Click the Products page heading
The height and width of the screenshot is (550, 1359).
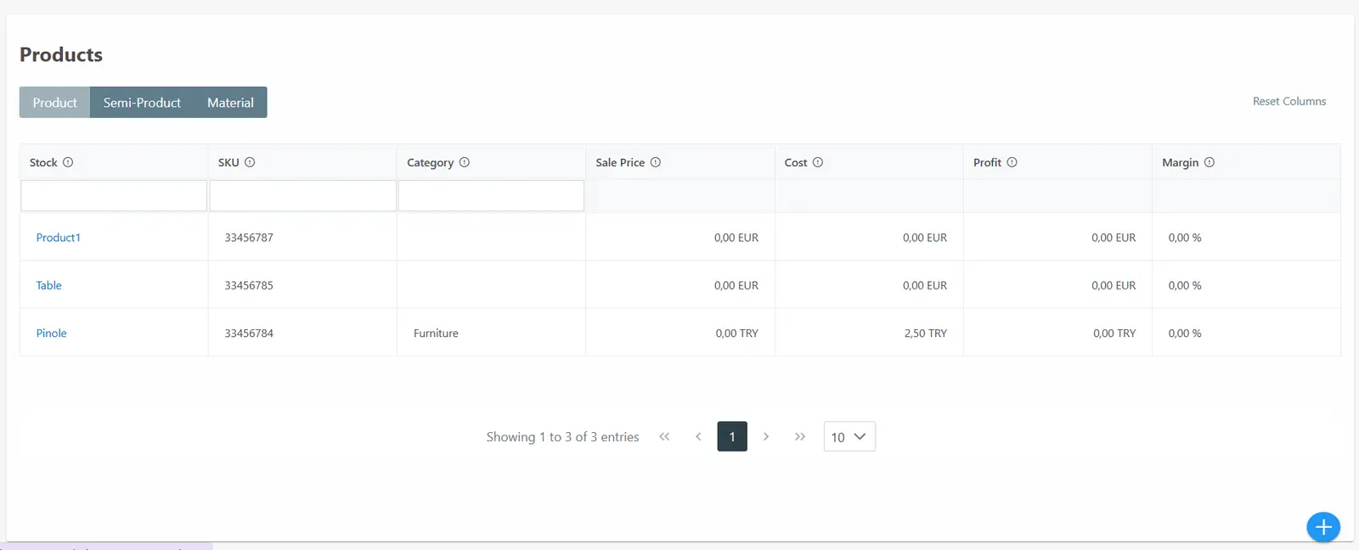coord(61,54)
